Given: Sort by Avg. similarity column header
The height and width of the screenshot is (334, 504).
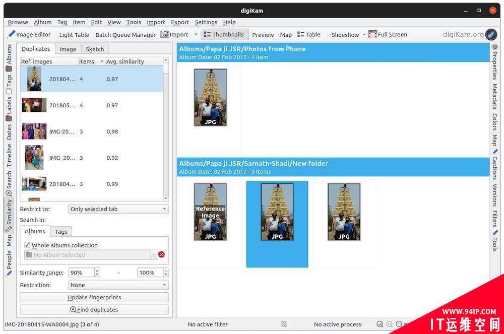Looking at the screenshot, I should tap(134, 61).
